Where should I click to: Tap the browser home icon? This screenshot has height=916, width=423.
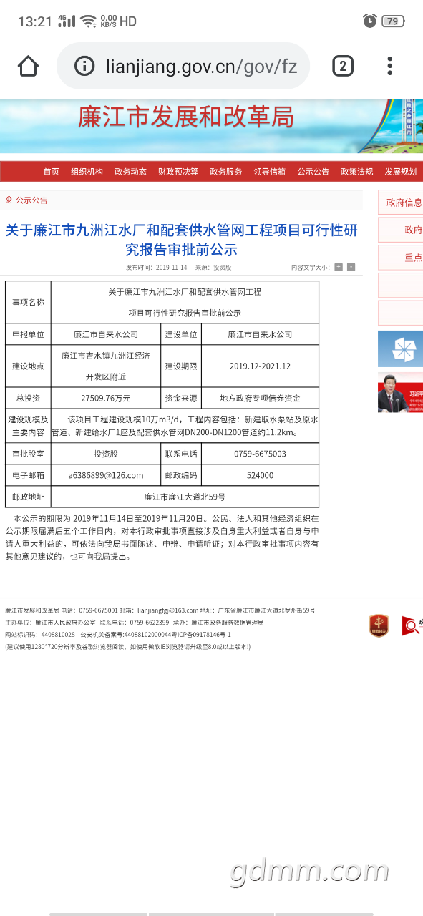point(28,66)
